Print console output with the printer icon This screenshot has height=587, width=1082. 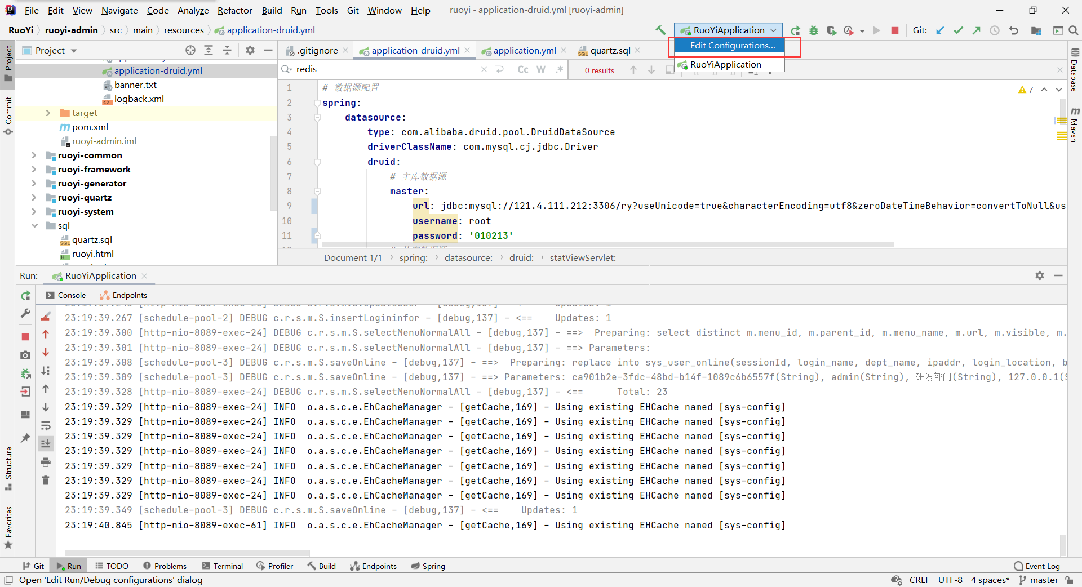pyautogui.click(x=46, y=462)
